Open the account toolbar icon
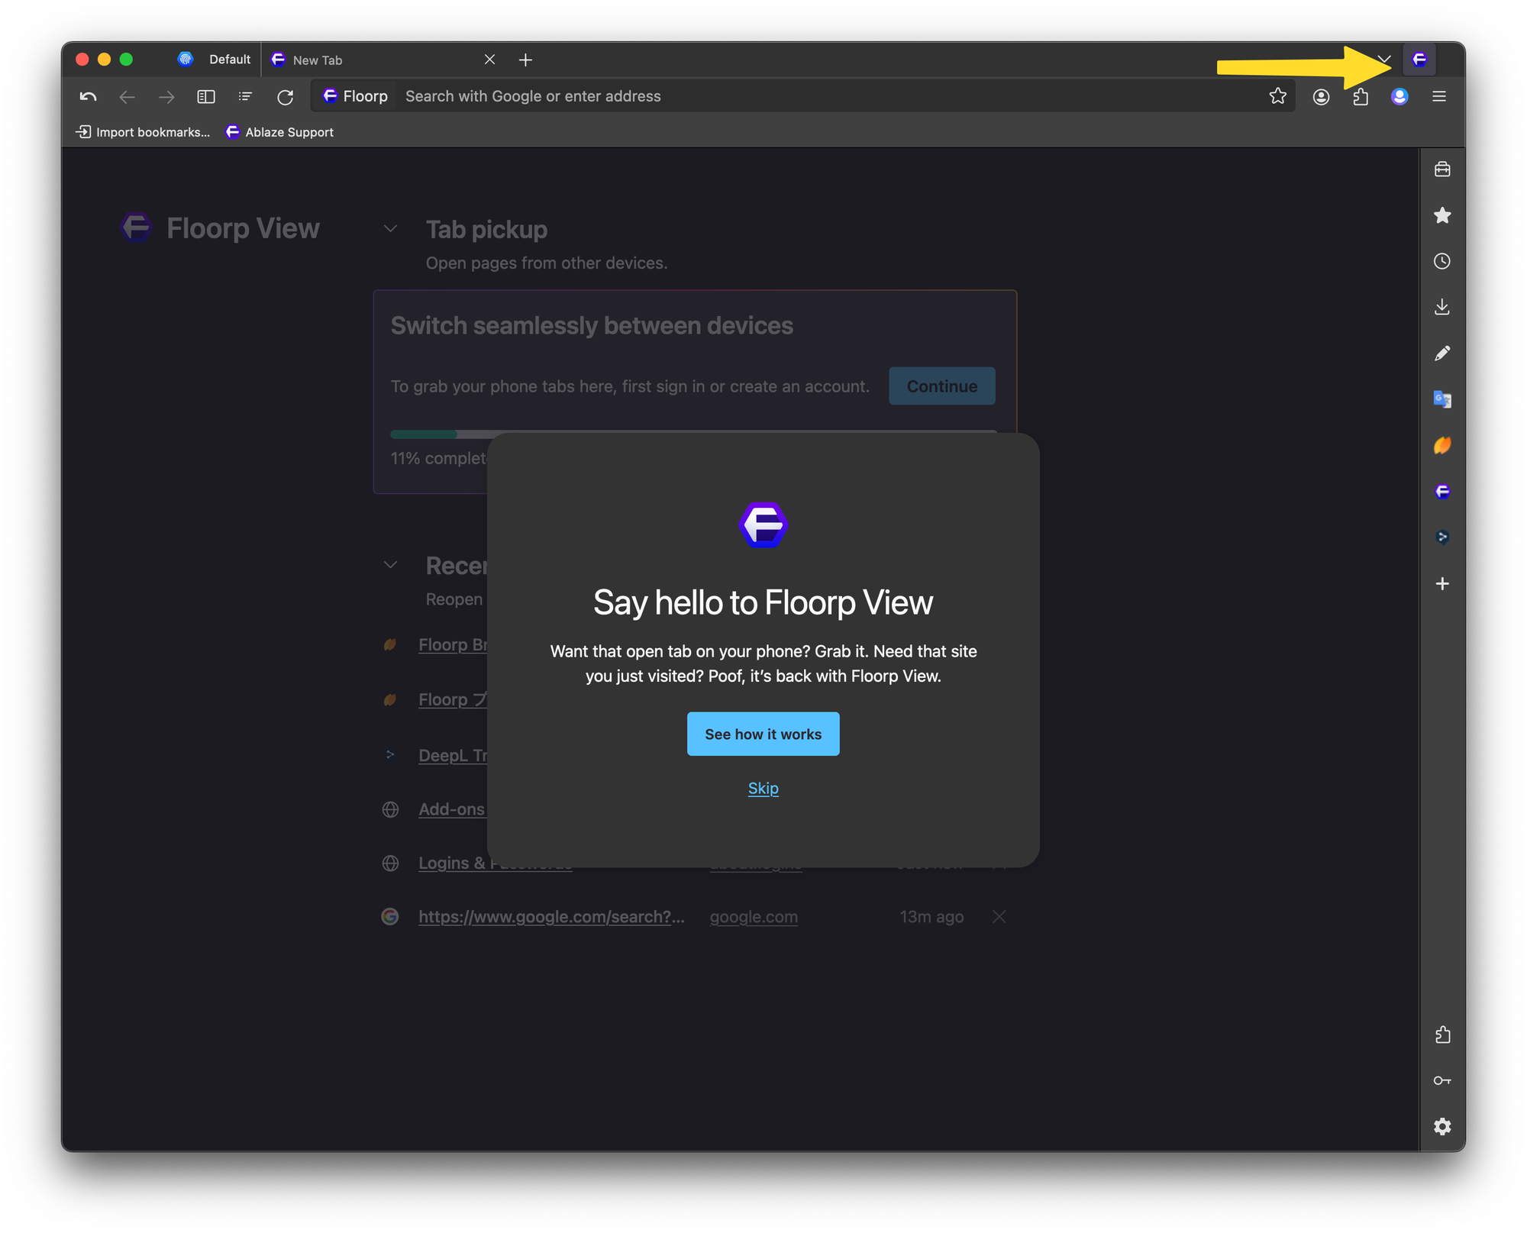The image size is (1527, 1233). (x=1321, y=97)
